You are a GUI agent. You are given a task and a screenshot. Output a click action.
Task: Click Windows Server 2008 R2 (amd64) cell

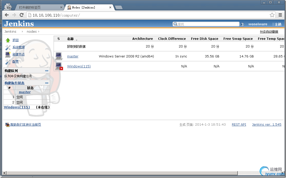click(x=126, y=56)
